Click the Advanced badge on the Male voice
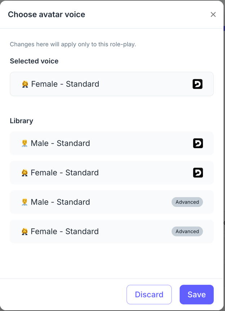The height and width of the screenshot is (311, 225). click(x=187, y=202)
